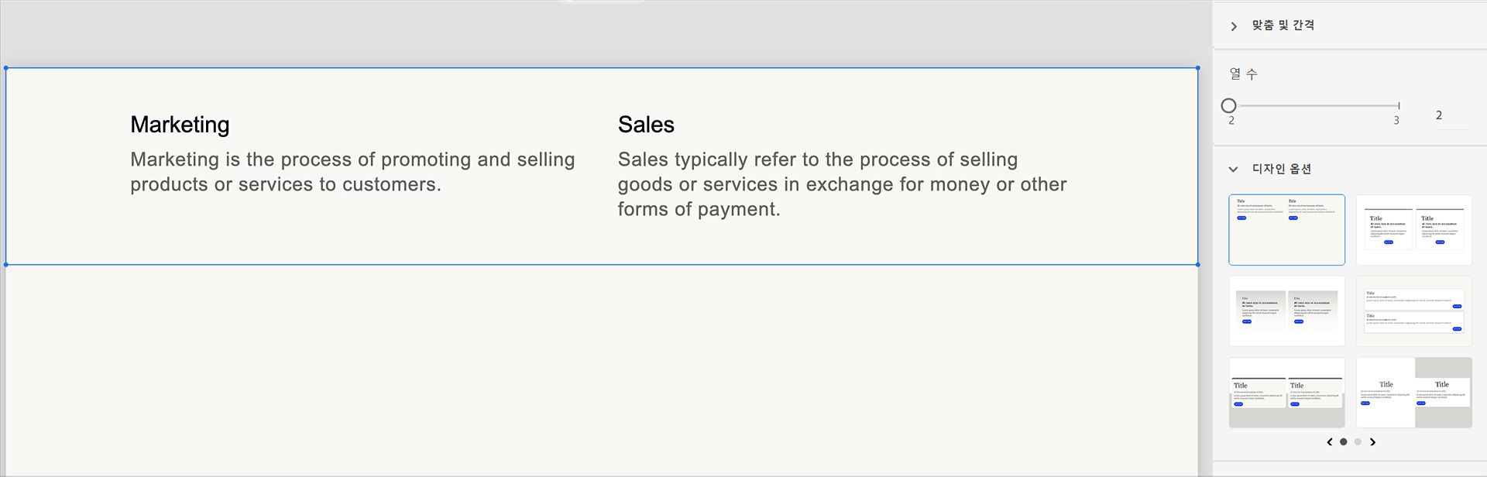
Task: Choose the design with gray bottom band
Action: click(1286, 393)
